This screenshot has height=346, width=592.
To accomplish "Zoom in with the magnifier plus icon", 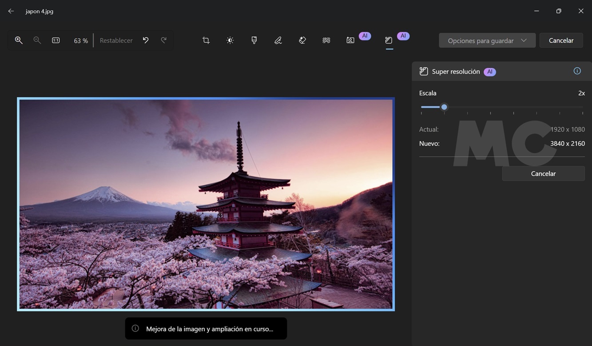I will 19,40.
